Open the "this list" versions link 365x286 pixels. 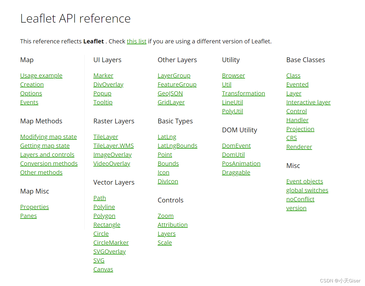pos(136,41)
